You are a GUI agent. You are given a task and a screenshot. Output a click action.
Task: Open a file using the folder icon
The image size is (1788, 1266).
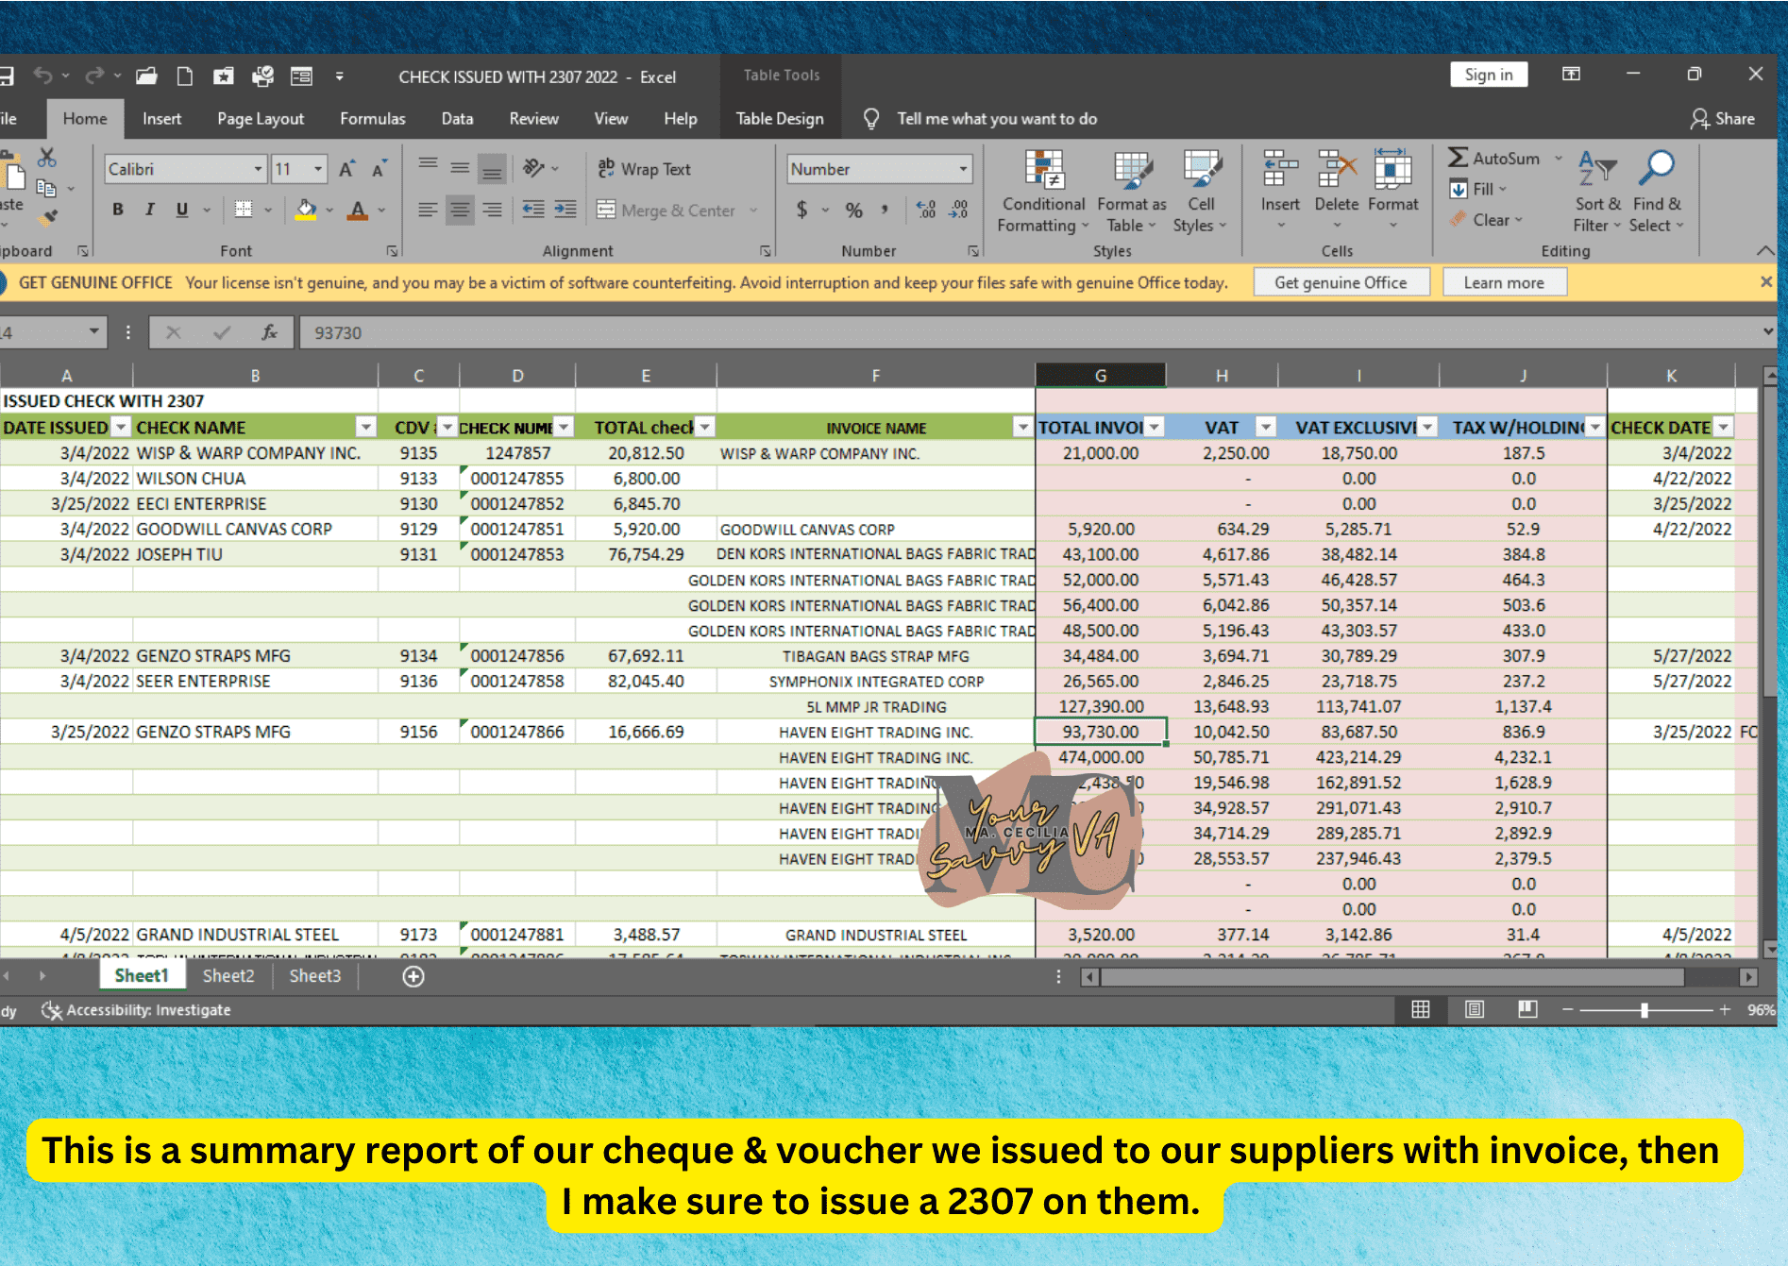(x=146, y=76)
